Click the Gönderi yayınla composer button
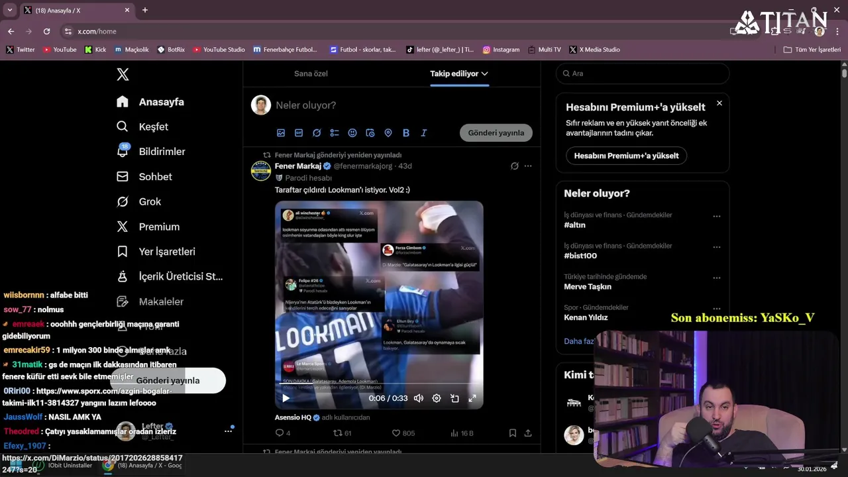The width and height of the screenshot is (848, 477). [x=496, y=132]
